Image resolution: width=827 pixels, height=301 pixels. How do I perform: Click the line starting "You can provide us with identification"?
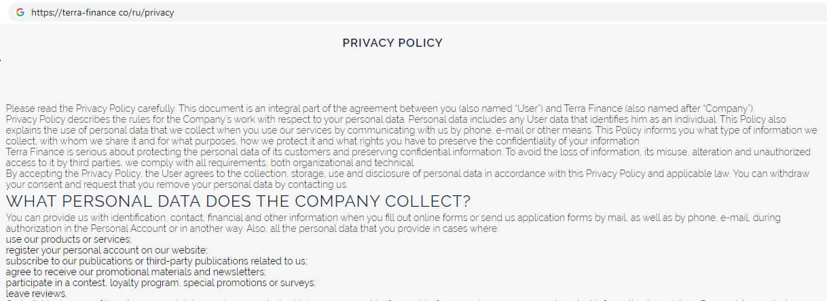click(392, 218)
